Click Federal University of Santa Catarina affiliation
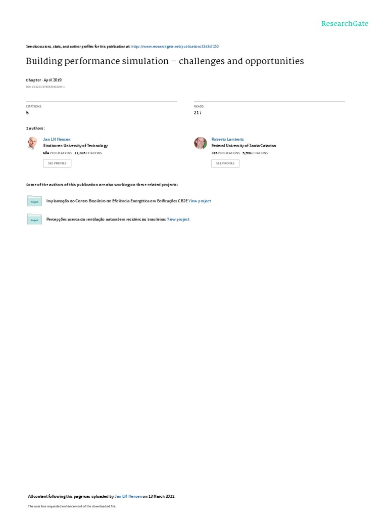Image resolution: width=388 pixels, height=518 pixels. point(244,146)
